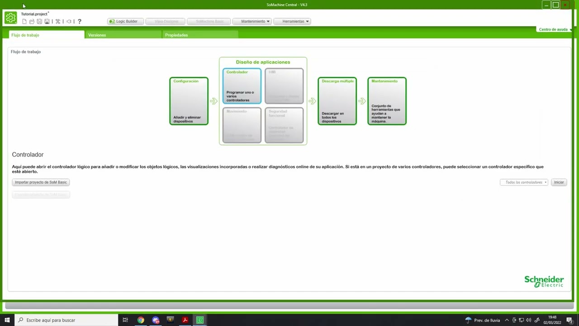Expand the Centro de ayuda panel

coord(555,29)
